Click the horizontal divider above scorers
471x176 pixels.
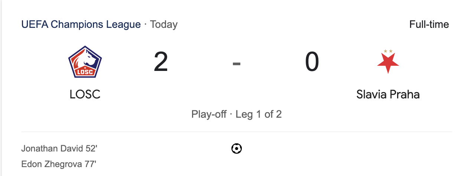pos(237,132)
